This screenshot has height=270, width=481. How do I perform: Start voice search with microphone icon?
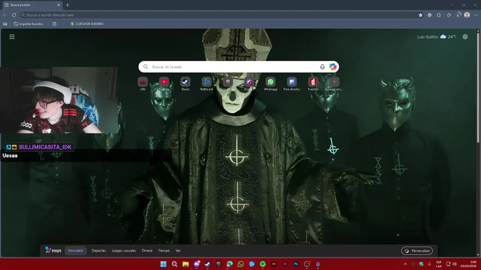322,67
